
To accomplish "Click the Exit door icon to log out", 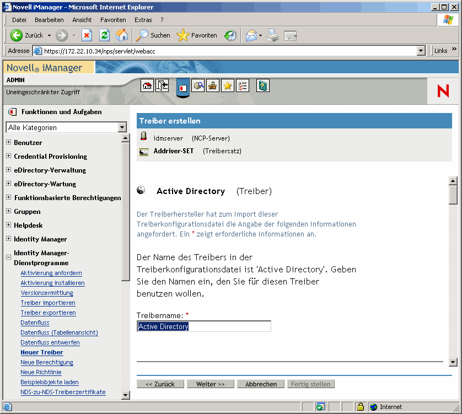I will click(162, 85).
